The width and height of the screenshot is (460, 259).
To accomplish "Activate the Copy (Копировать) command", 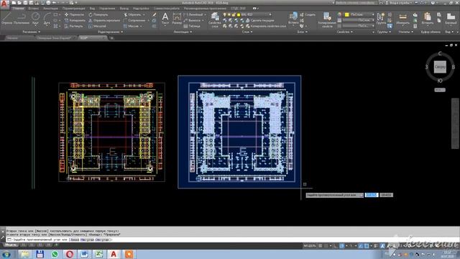I will tap(75, 20).
